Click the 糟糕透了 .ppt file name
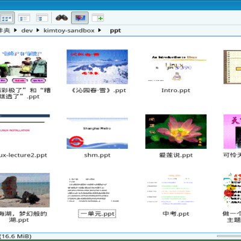The width and height of the screenshot is (241, 241). click(x=25, y=93)
